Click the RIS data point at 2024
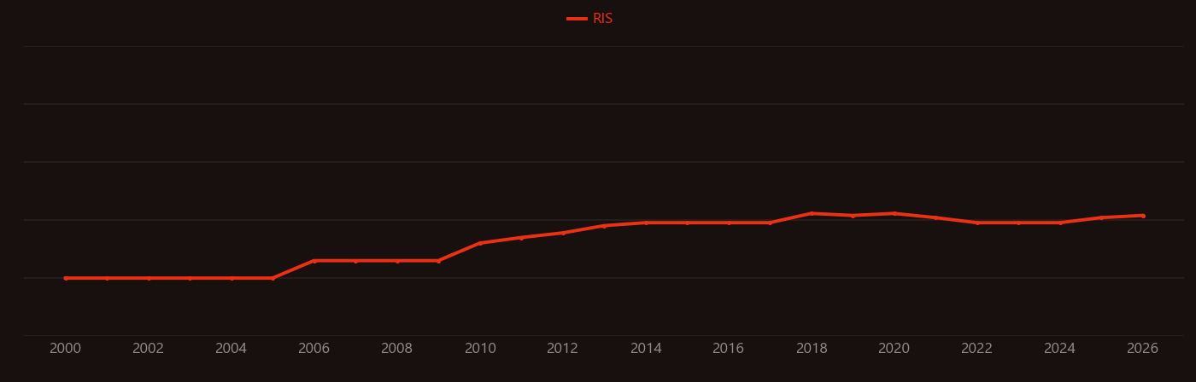1196x382 pixels. [1060, 223]
